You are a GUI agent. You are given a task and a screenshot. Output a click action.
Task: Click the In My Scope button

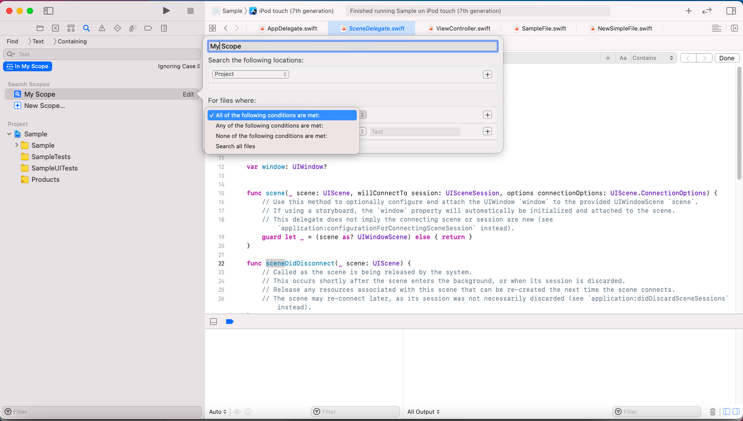pos(28,66)
